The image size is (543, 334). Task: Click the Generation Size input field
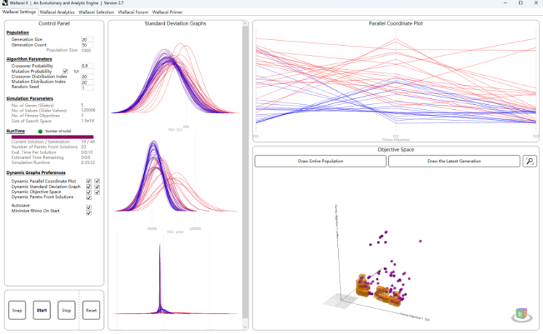[x=87, y=39]
